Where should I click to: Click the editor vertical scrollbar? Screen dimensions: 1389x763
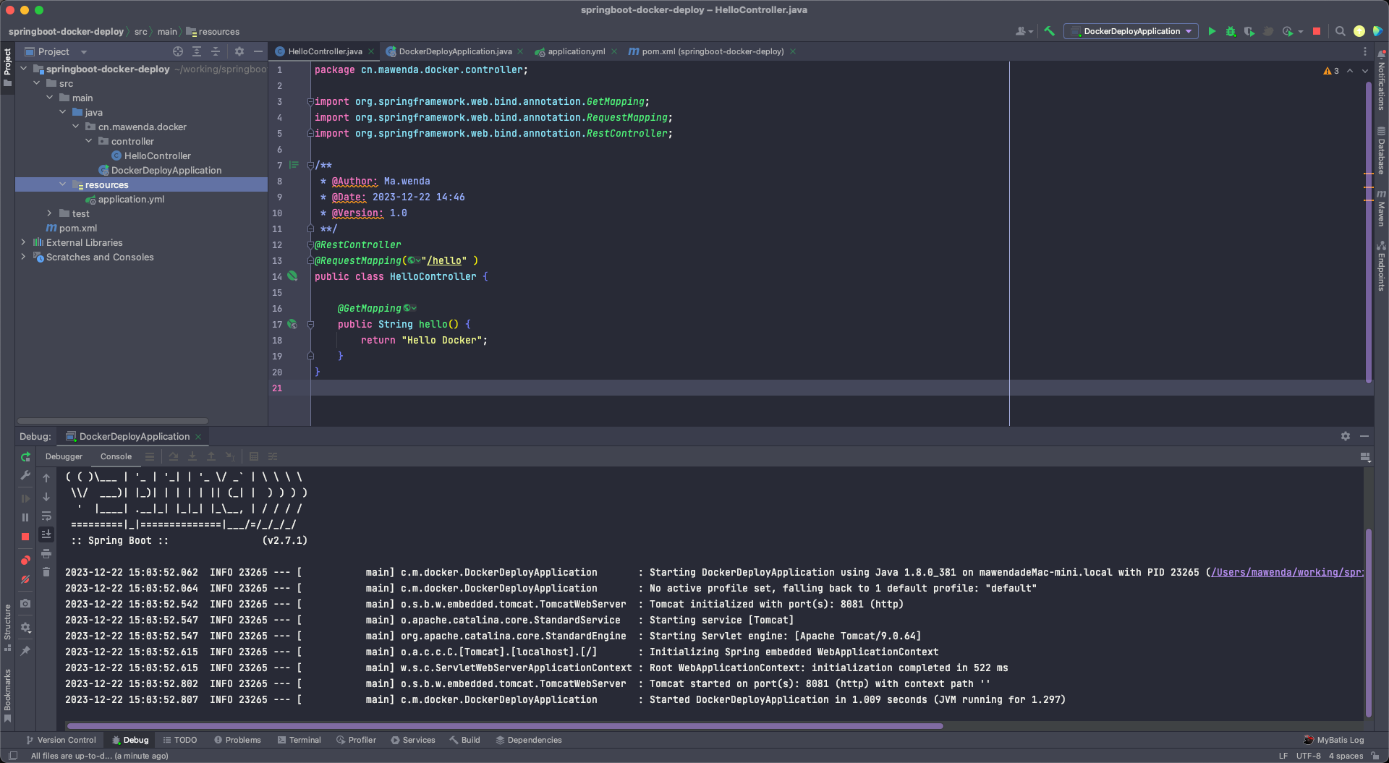tap(1368, 231)
